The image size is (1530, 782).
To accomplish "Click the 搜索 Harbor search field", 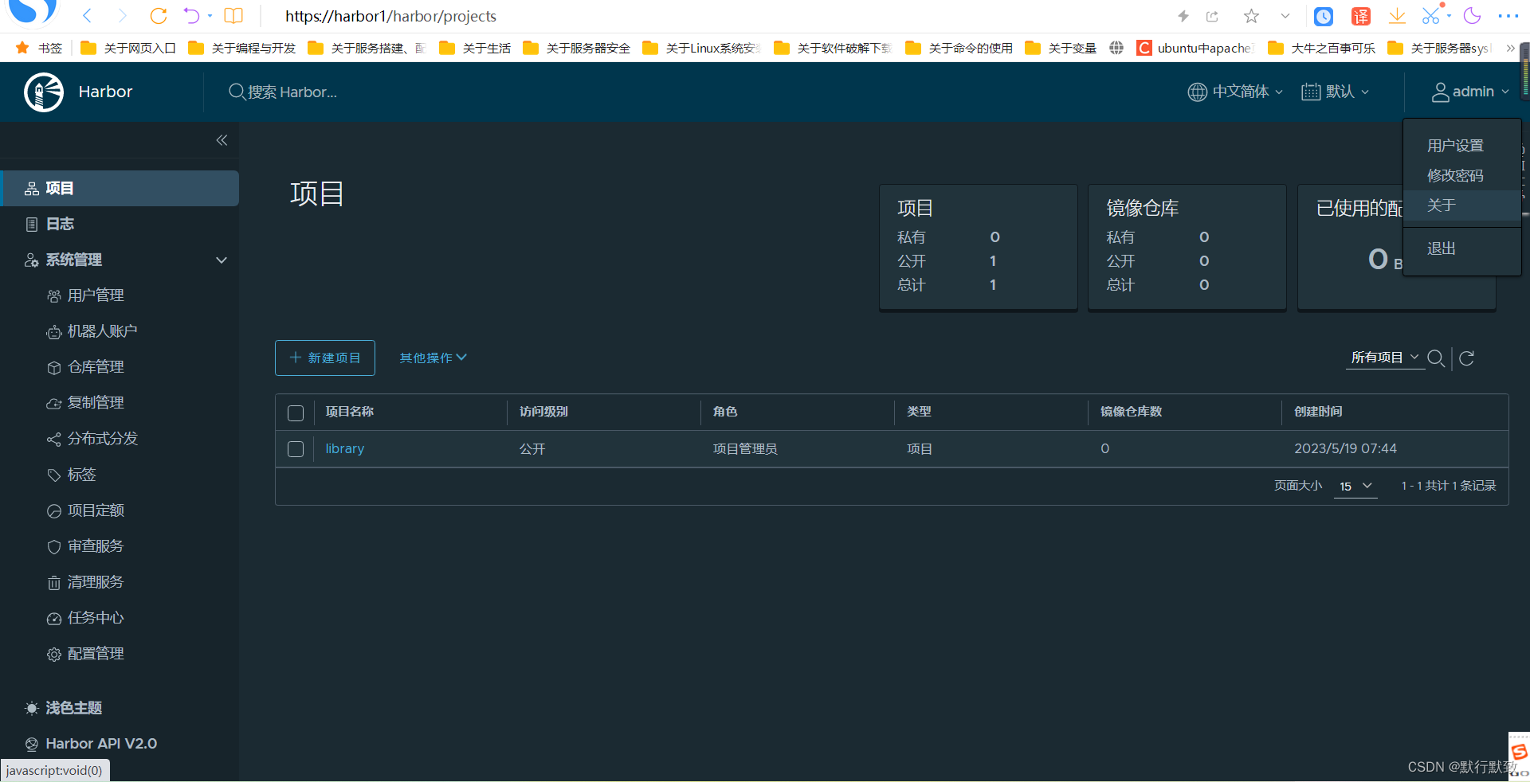I will click(292, 92).
